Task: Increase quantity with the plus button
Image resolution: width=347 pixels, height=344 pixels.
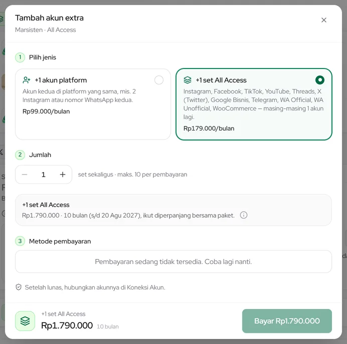Action: tap(63, 174)
